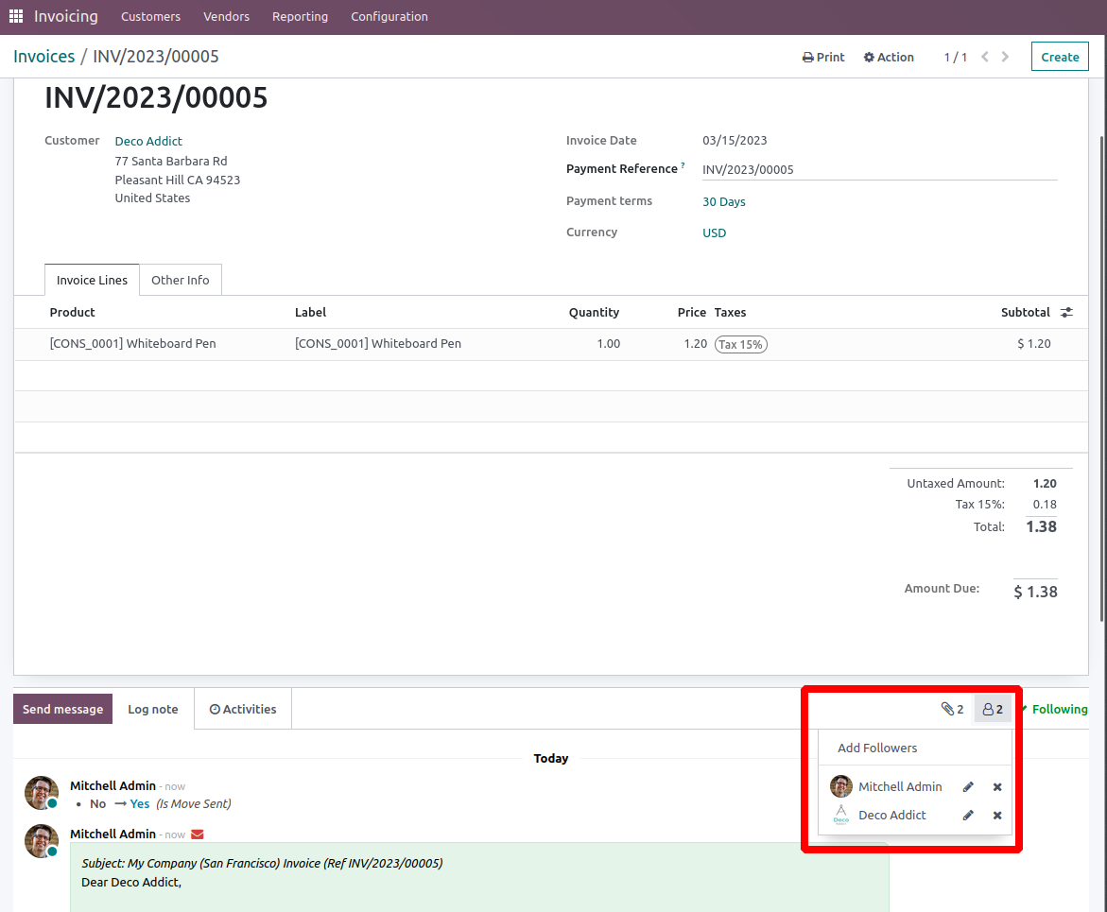Open the Action gear menu
This screenshot has height=912, width=1107.
pos(888,57)
